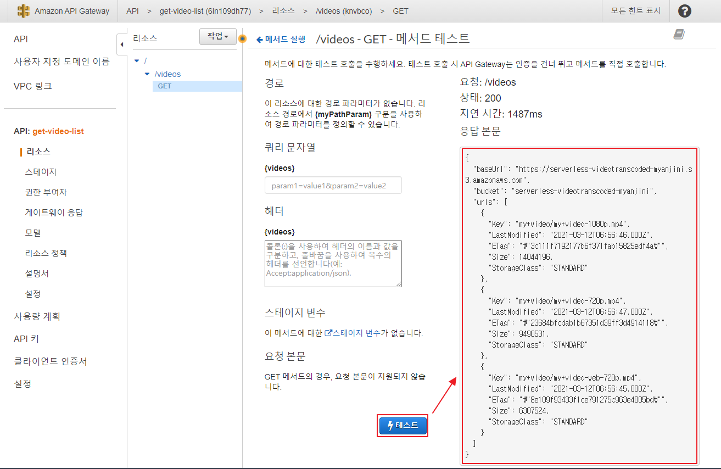Click the 헤더 section heading
The width and height of the screenshot is (721, 469).
(274, 211)
